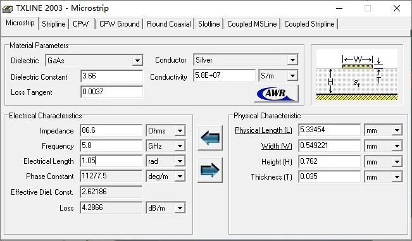Expand the Conductor Silver dropdown
This screenshot has height=241, width=412.
(292, 60)
